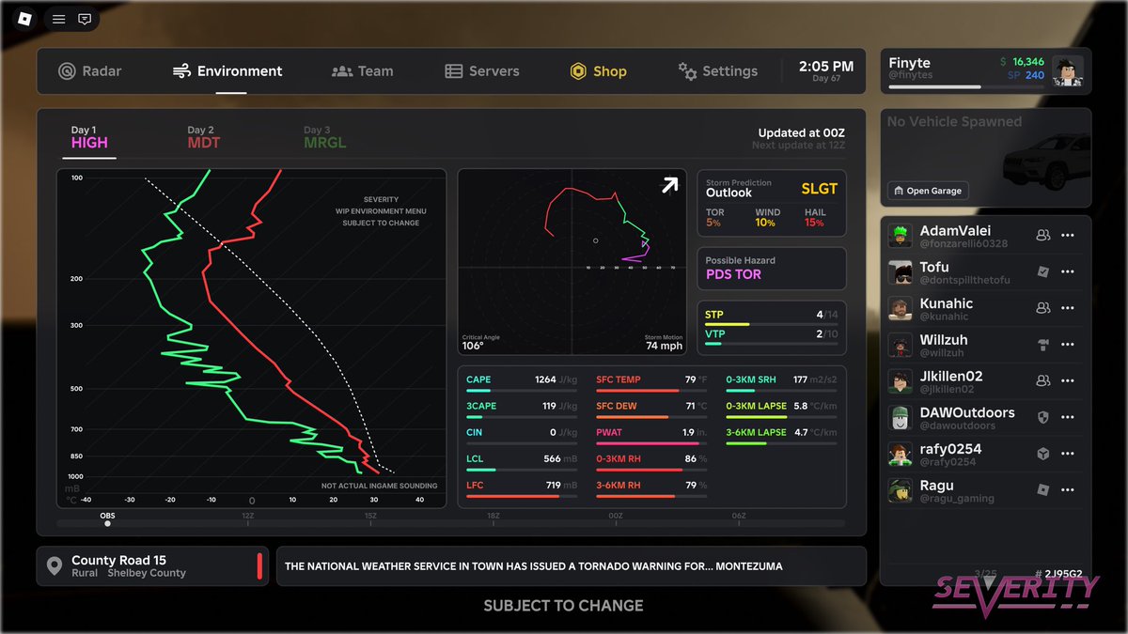
Task: Open the Shop tab
Action: click(598, 71)
